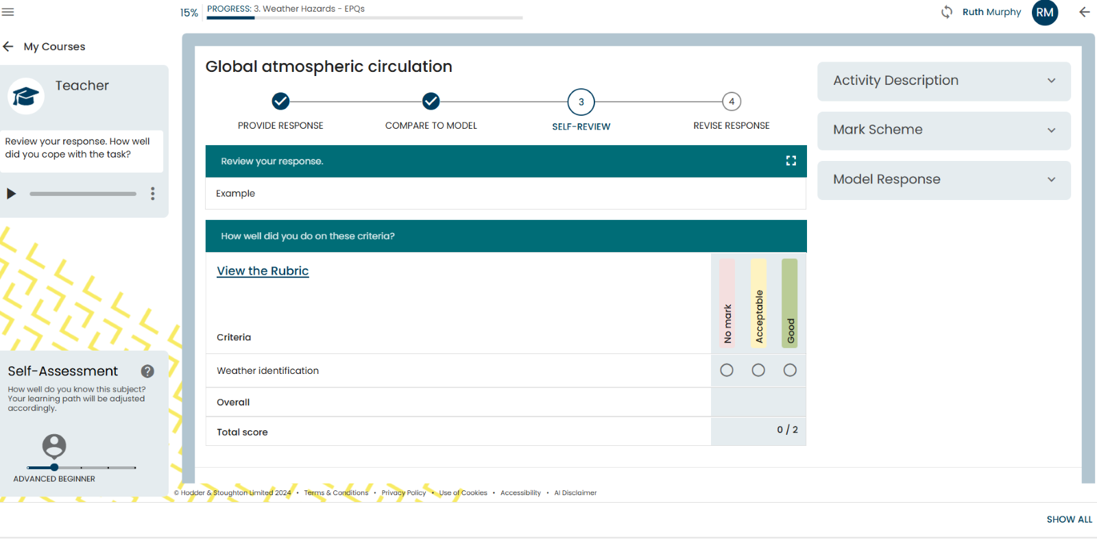Adjust the self-assessment level slider handle
This screenshot has height=539, width=1097.
tap(54, 468)
